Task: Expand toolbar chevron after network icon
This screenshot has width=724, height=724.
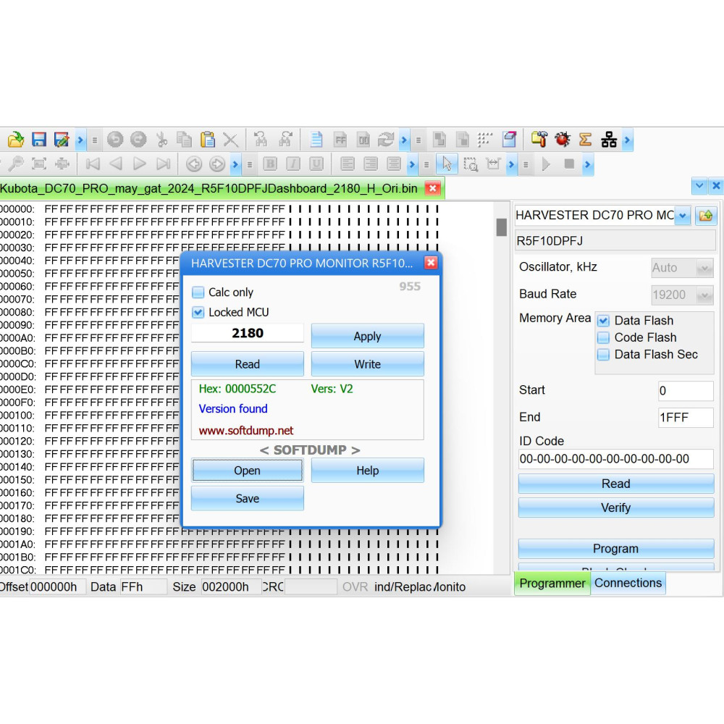Action: tap(627, 140)
